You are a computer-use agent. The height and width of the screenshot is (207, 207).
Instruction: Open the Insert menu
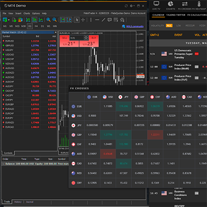pyautogui.click(x=18, y=13)
